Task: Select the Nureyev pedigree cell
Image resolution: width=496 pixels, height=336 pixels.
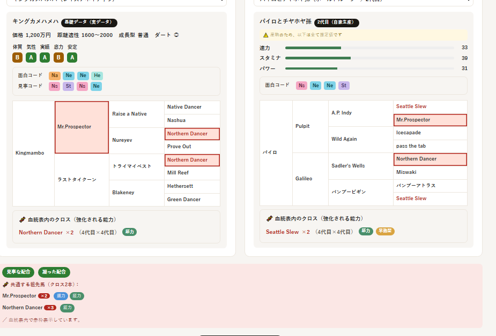Action: tap(137, 140)
